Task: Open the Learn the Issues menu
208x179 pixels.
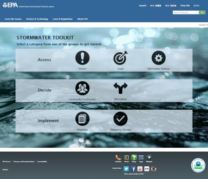Action: click(13, 19)
